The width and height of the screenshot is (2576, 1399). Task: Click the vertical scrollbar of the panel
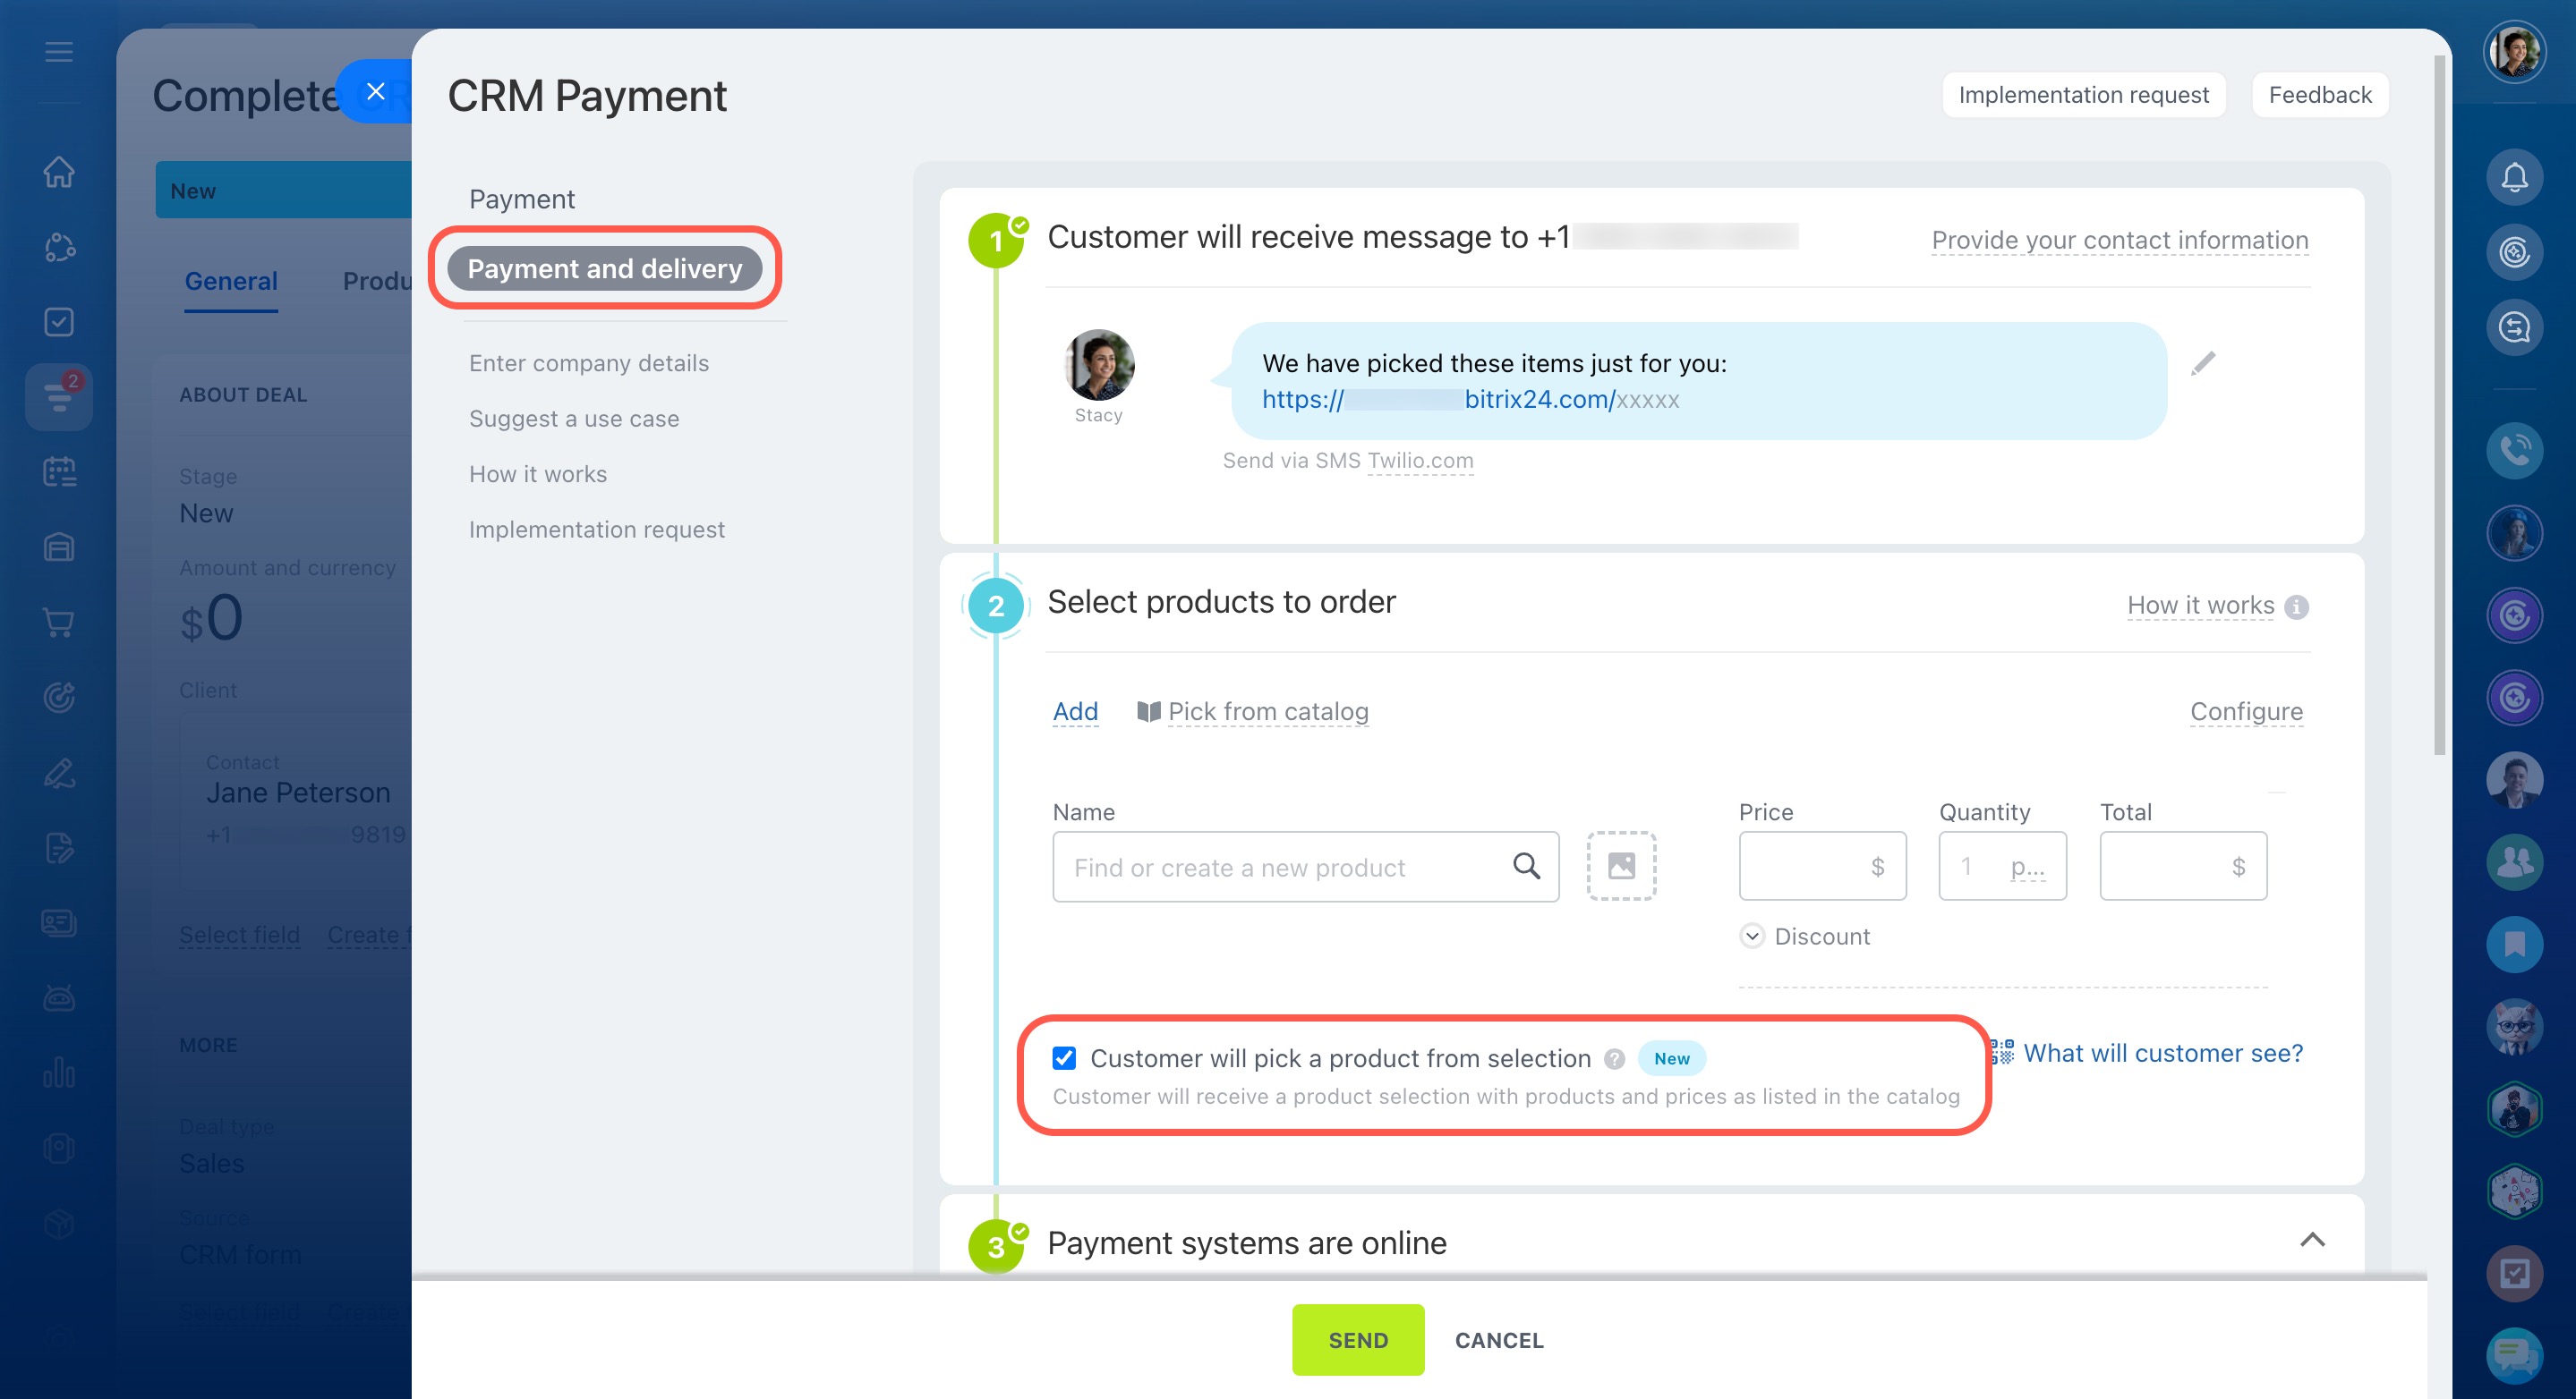[2439, 400]
